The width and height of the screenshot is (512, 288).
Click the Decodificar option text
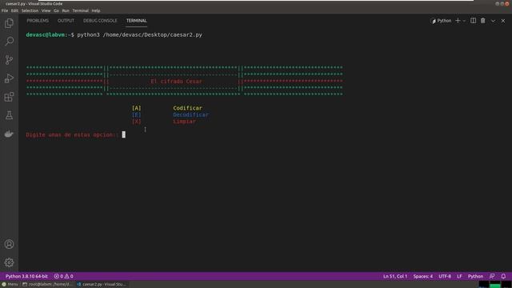click(x=190, y=114)
